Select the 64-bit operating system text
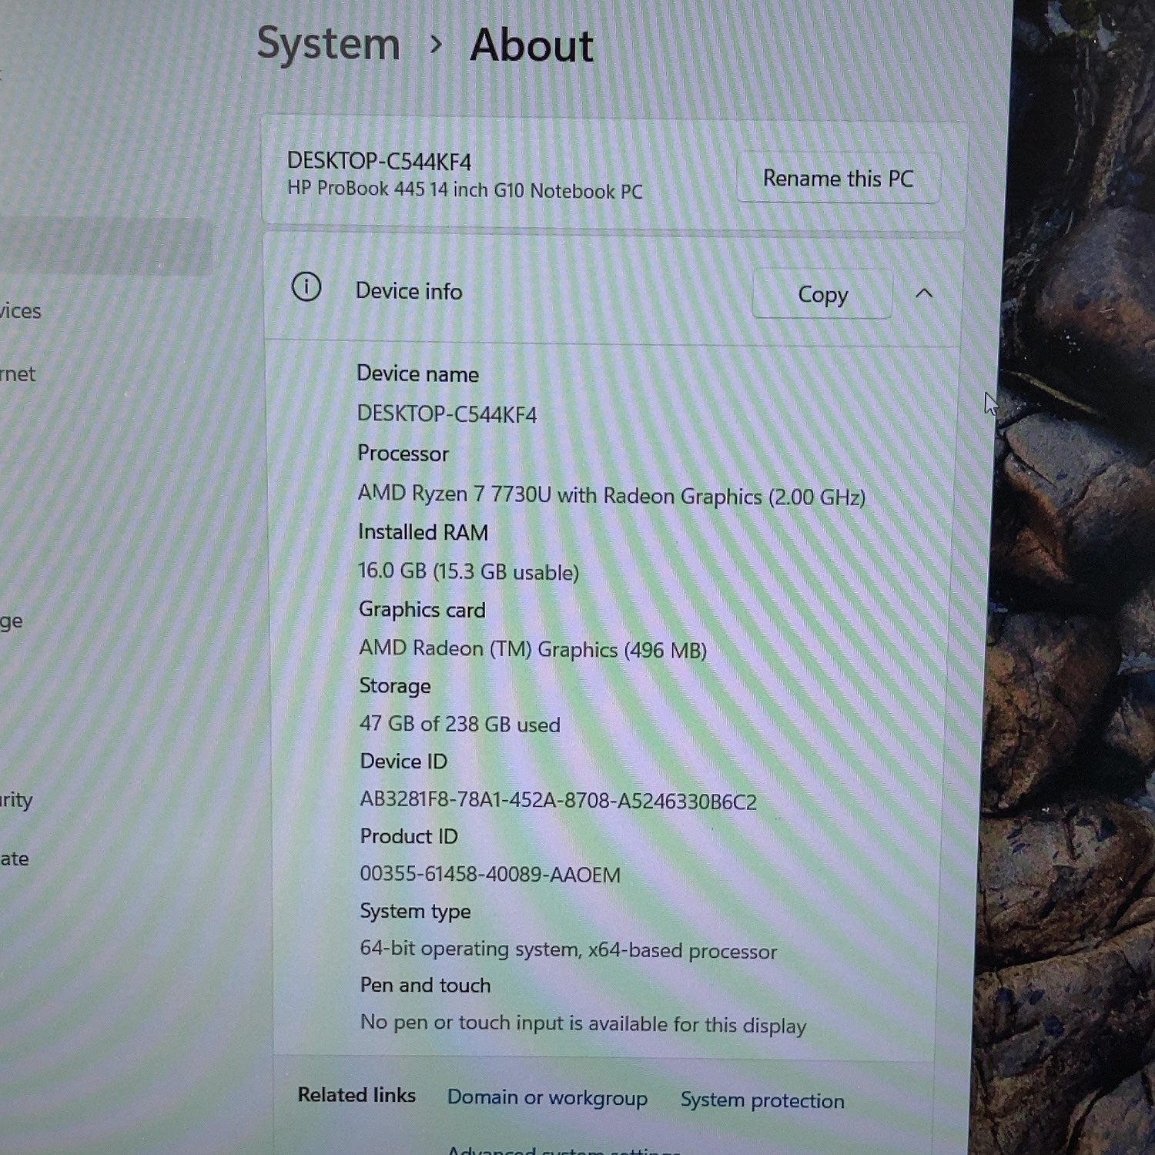This screenshot has height=1155, width=1155. (568, 949)
